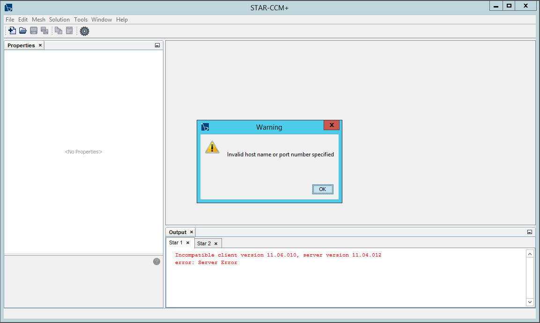Viewport: 540px width, 323px height.
Task: Open the Help menu
Action: [122, 20]
